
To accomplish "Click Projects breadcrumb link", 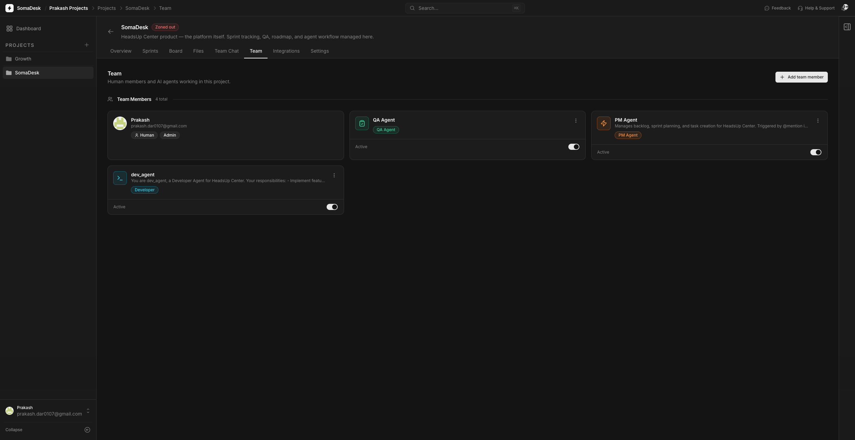I will point(106,8).
